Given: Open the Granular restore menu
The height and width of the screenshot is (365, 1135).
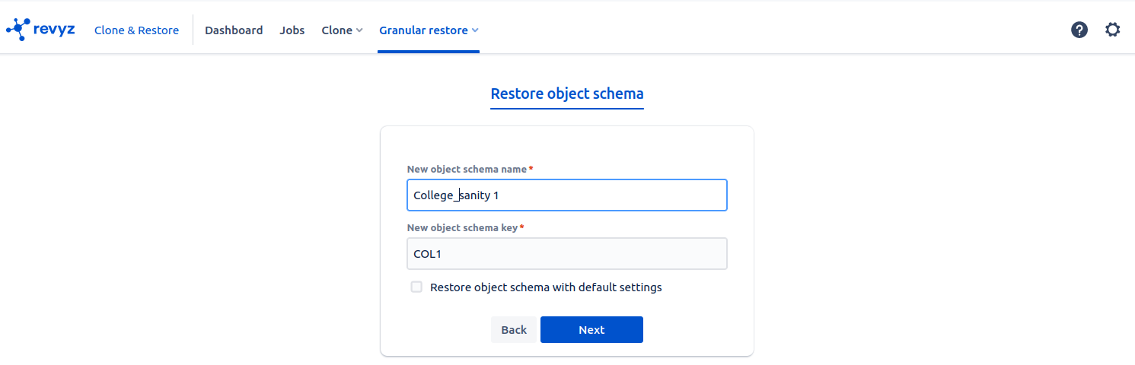Looking at the screenshot, I should (423, 30).
